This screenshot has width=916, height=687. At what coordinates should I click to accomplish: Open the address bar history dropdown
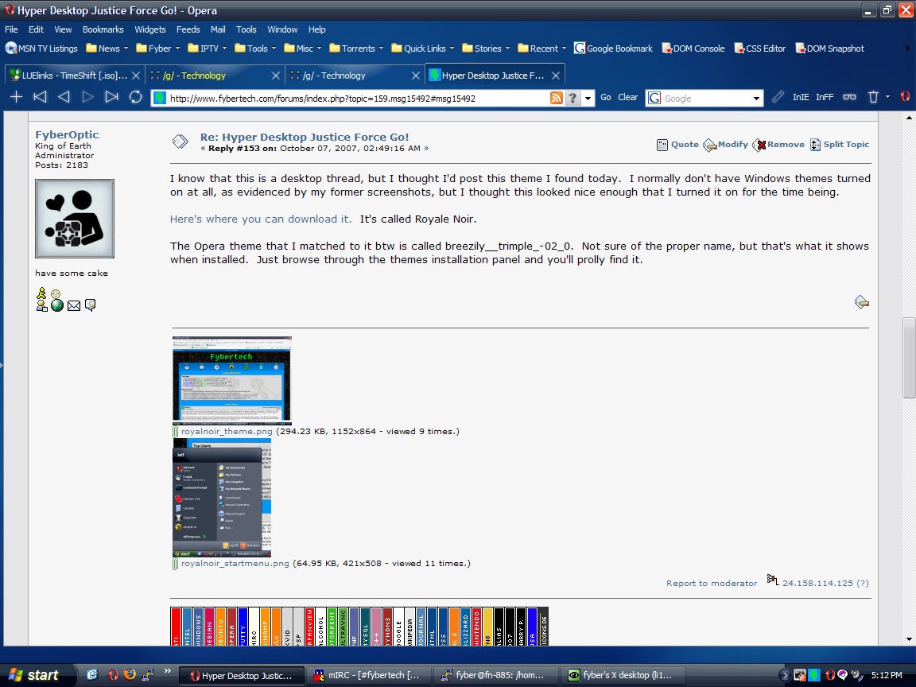[x=588, y=98]
